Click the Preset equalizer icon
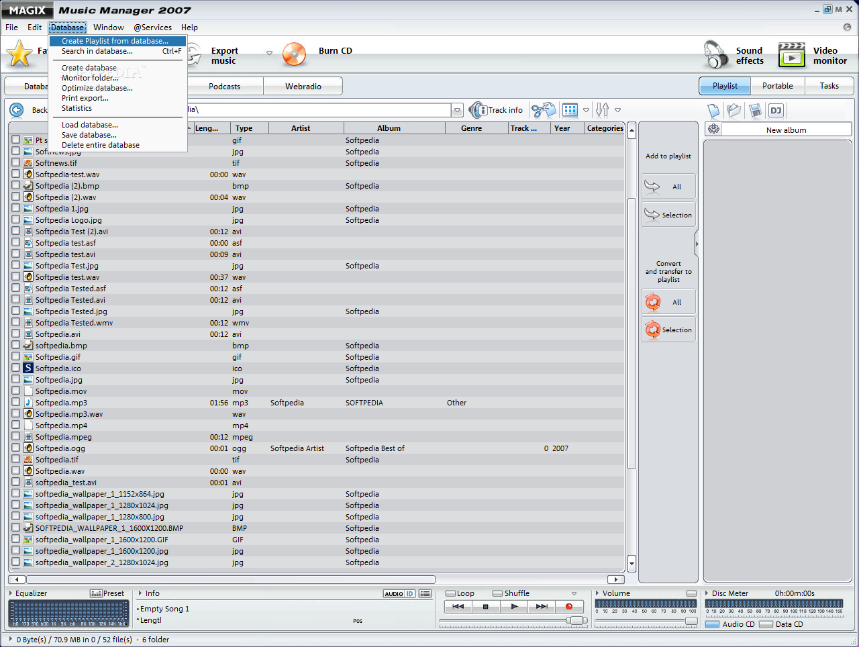The image size is (859, 647). [96, 593]
